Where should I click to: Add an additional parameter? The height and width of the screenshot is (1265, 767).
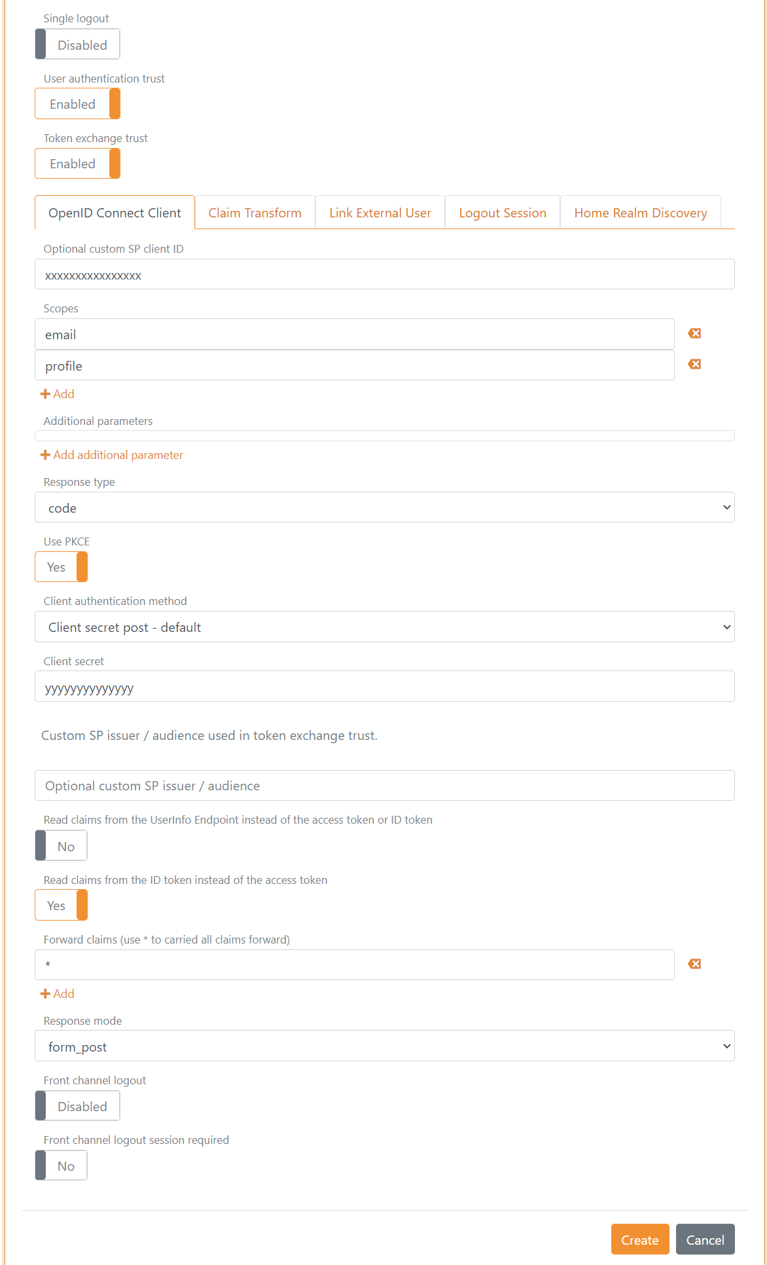[x=112, y=455]
